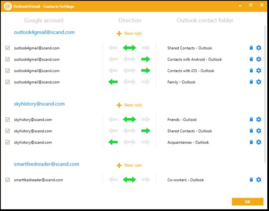The width and height of the screenshot is (269, 211).
Task: Add new rule under outlook4gmail@scand.com
Action: (129, 33)
